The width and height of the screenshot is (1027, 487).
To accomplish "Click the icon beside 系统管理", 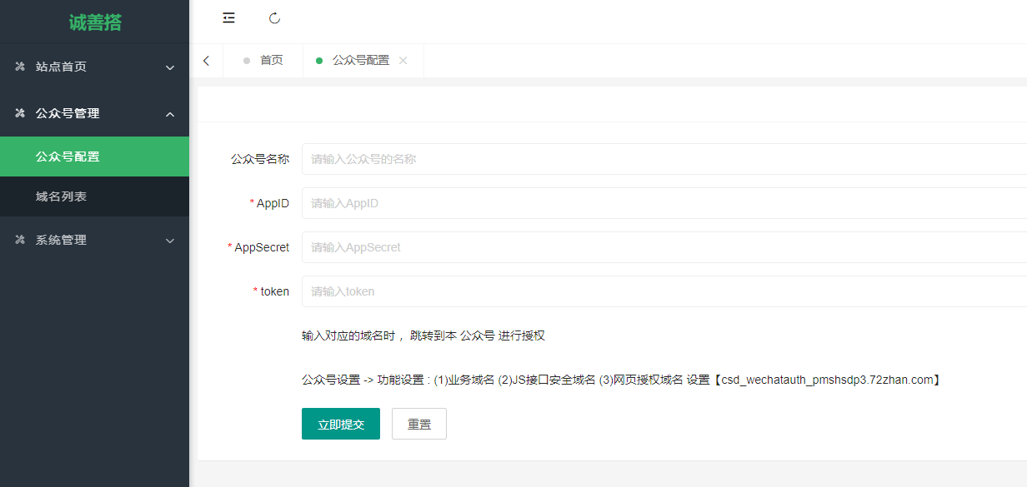I will click(20, 240).
